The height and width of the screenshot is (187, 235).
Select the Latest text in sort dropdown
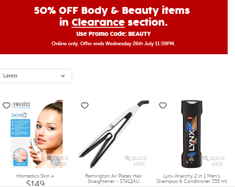pyautogui.click(x=10, y=76)
